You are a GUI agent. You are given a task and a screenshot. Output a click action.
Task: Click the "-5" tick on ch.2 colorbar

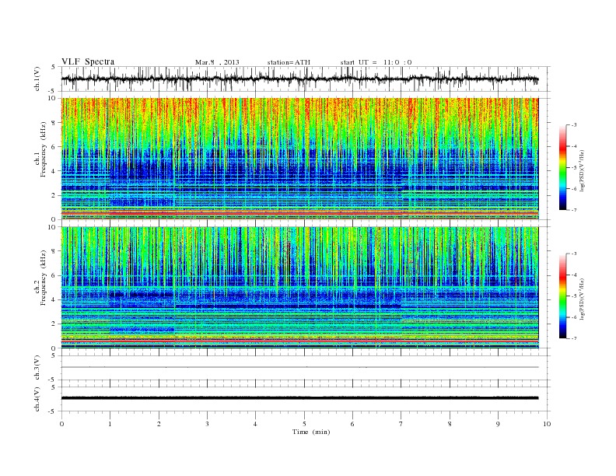coord(573,296)
